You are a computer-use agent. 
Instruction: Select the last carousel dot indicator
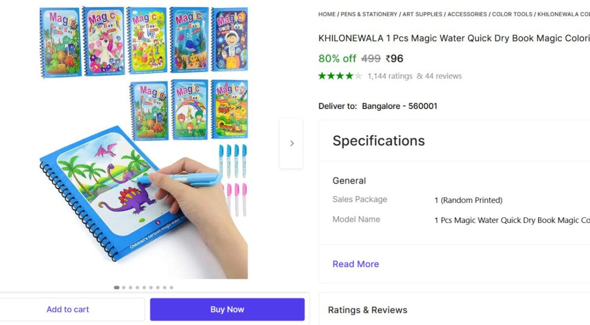tap(172, 288)
